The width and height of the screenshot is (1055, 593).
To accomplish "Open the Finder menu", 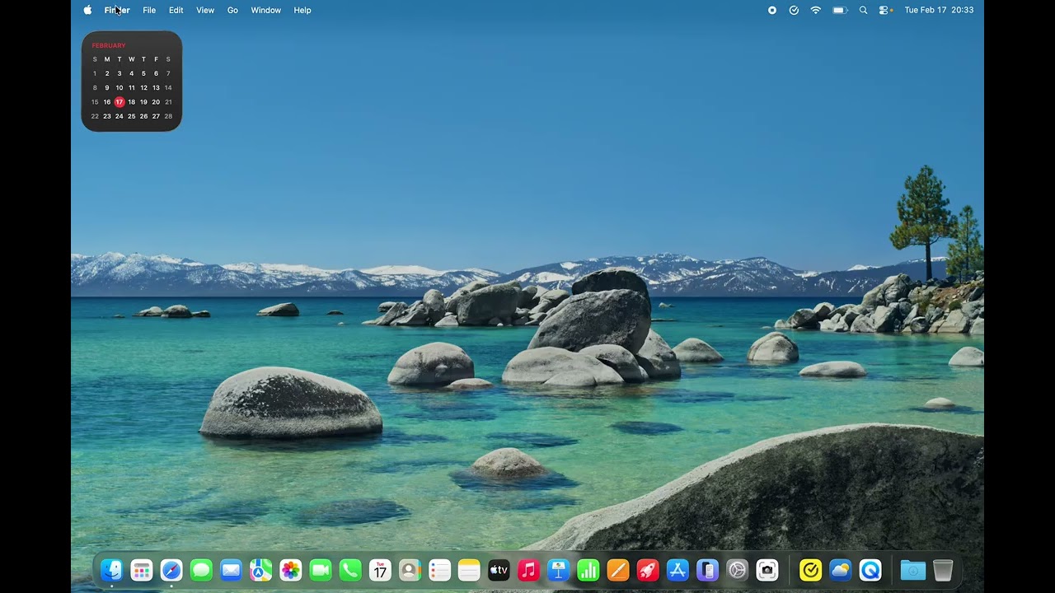I will [x=117, y=10].
